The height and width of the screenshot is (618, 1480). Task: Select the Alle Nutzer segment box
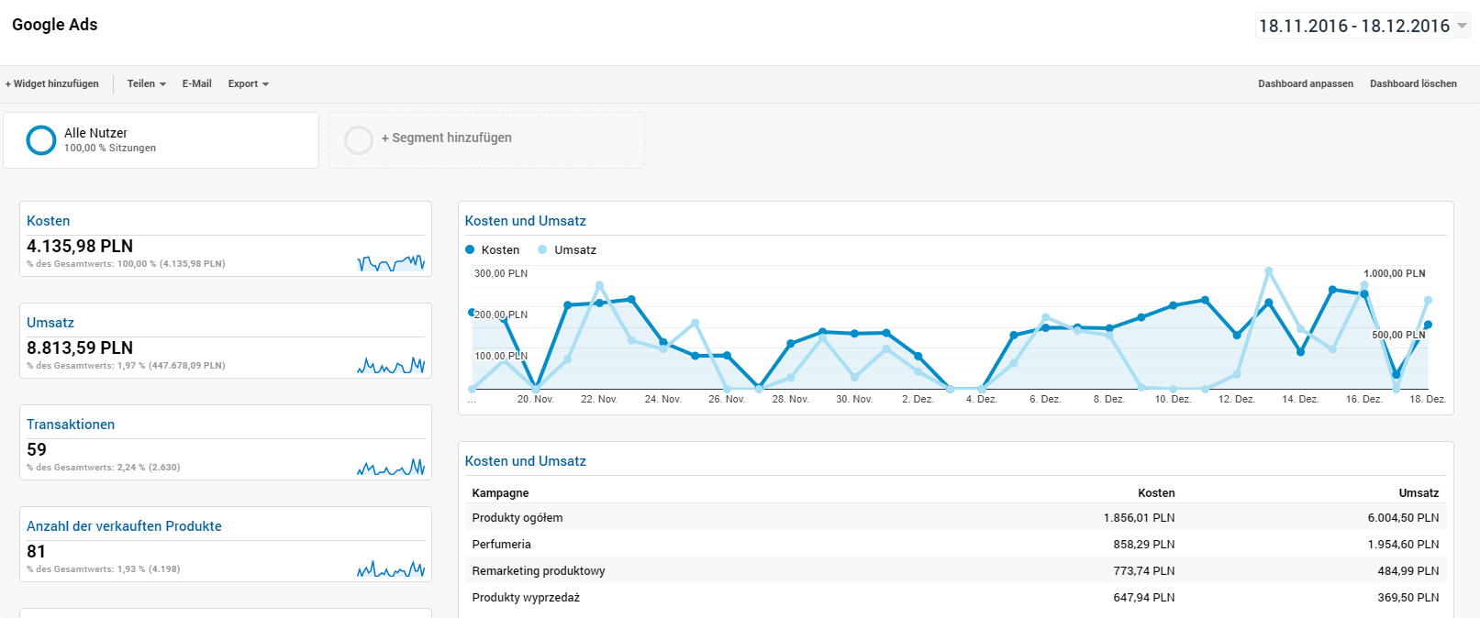click(161, 140)
